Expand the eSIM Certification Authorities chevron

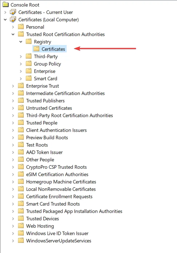point(13,174)
